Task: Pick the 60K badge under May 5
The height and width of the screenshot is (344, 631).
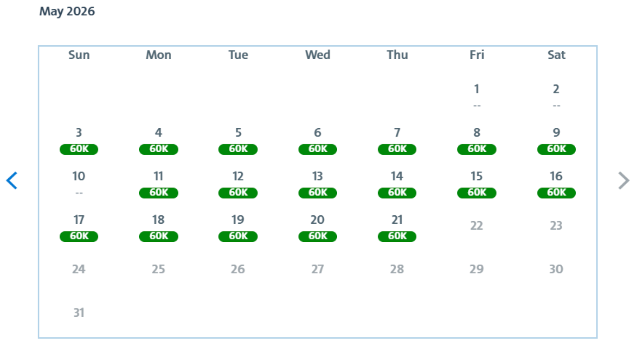Action: tap(238, 149)
